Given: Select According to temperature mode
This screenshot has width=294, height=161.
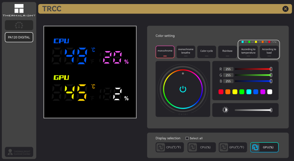Looking at the screenshot, I should [x=248, y=52].
